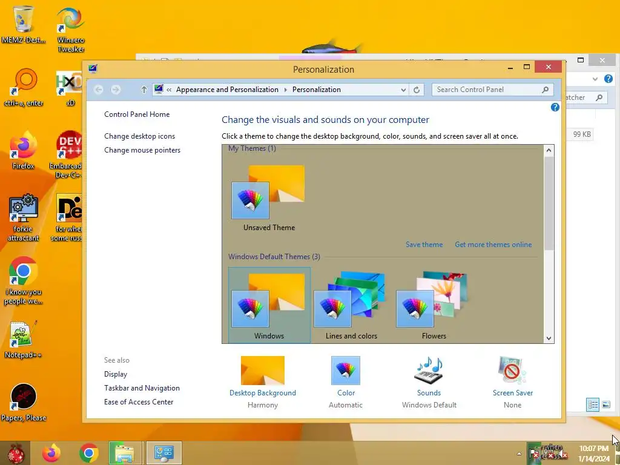Open the Personalization window title bar icon
The image size is (620, 465).
click(93, 68)
